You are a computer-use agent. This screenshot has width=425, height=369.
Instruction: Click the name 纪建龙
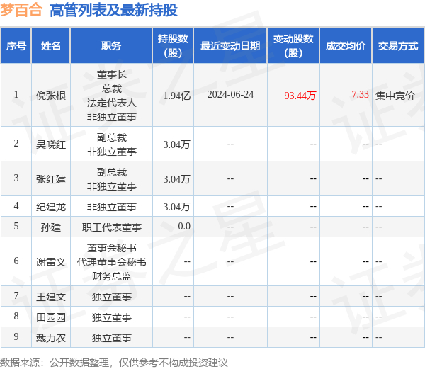[51, 207]
